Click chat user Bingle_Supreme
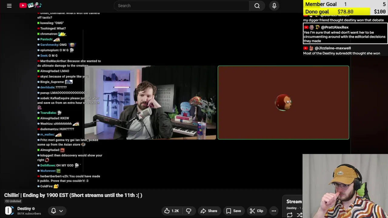The width and height of the screenshot is (388, 218). (x=52, y=82)
